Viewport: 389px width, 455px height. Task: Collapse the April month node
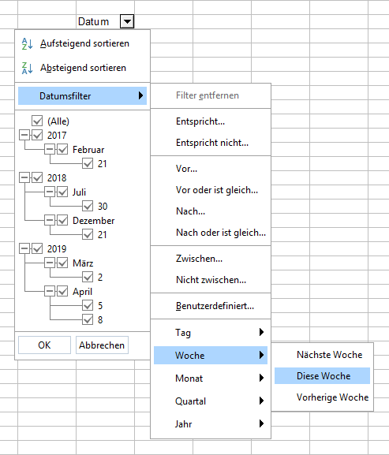click(50, 291)
